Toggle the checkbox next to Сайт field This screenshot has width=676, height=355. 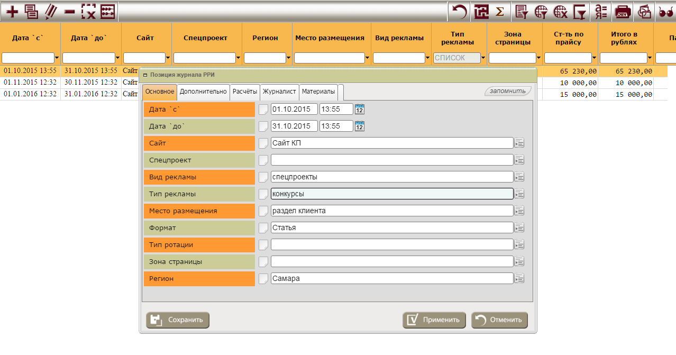pos(263,143)
